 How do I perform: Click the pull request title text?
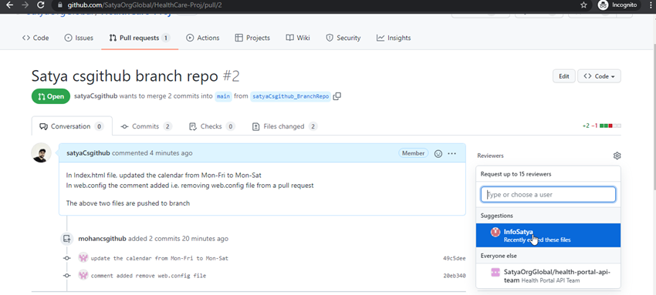click(x=125, y=76)
